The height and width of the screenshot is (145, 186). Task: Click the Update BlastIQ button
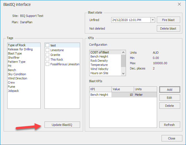(x=62, y=125)
